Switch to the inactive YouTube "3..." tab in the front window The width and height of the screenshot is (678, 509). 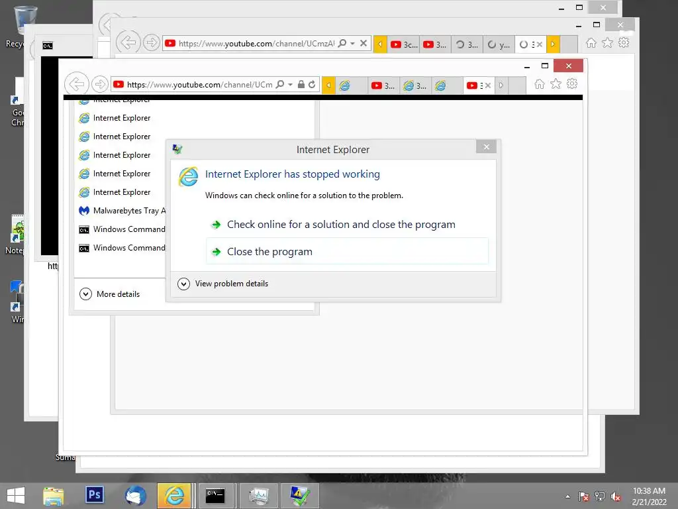click(383, 85)
